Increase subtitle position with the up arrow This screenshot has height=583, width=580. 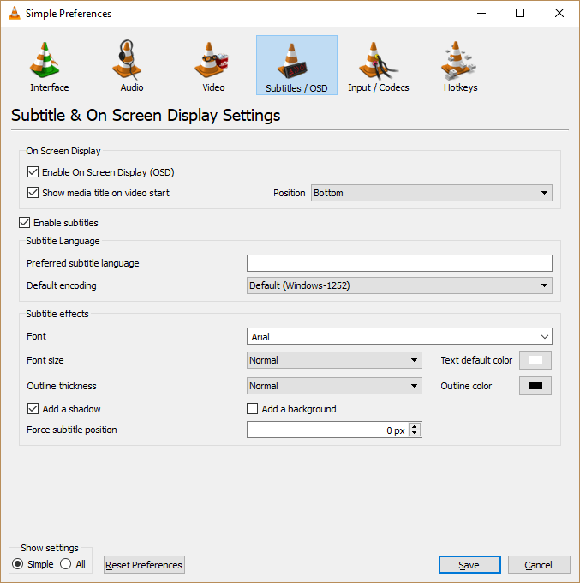pyautogui.click(x=415, y=426)
